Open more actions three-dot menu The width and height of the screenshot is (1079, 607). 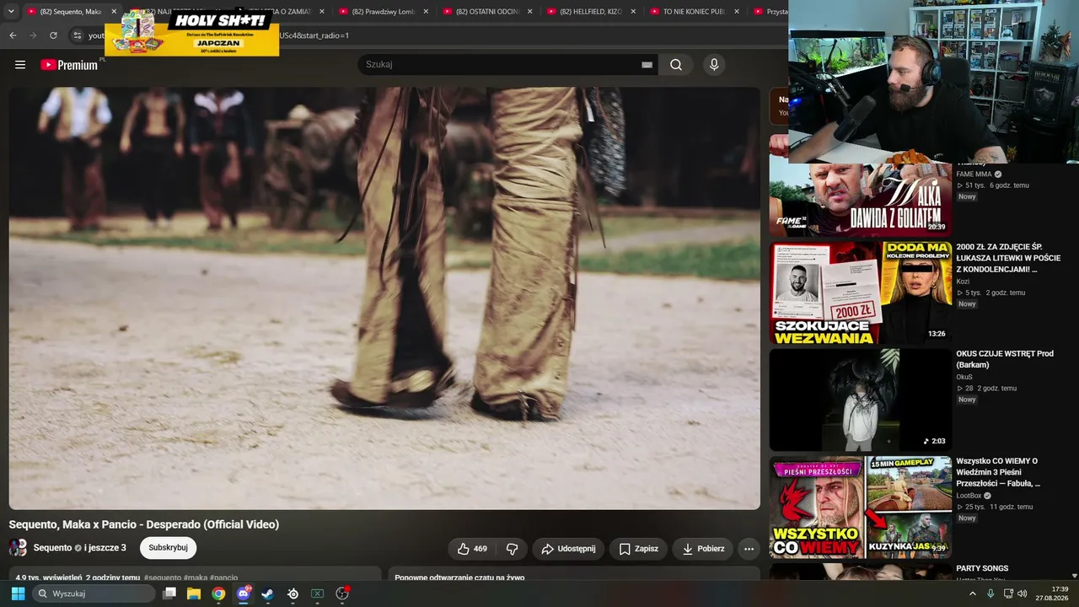coord(749,549)
